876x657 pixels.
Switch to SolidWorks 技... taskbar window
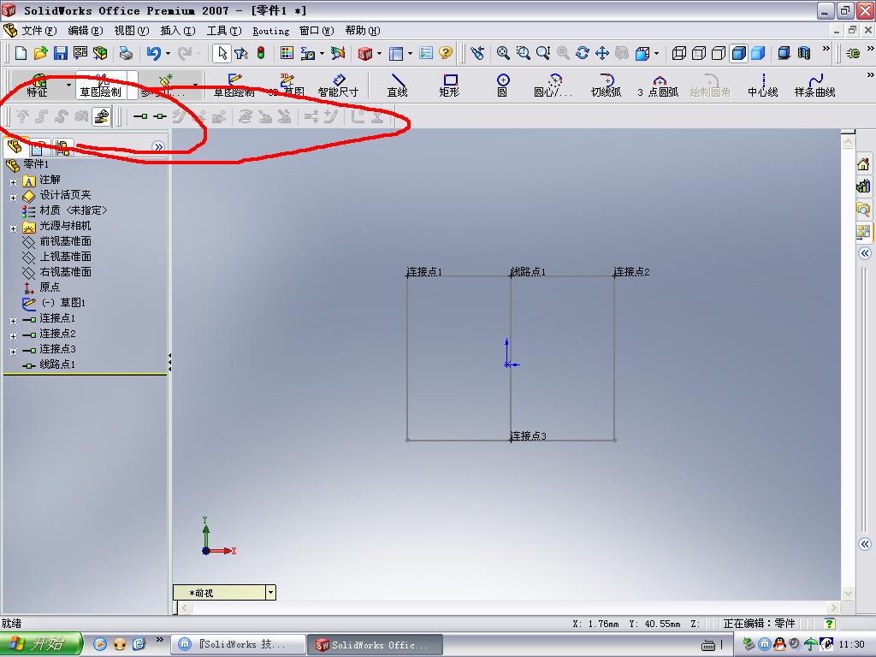pos(238,644)
